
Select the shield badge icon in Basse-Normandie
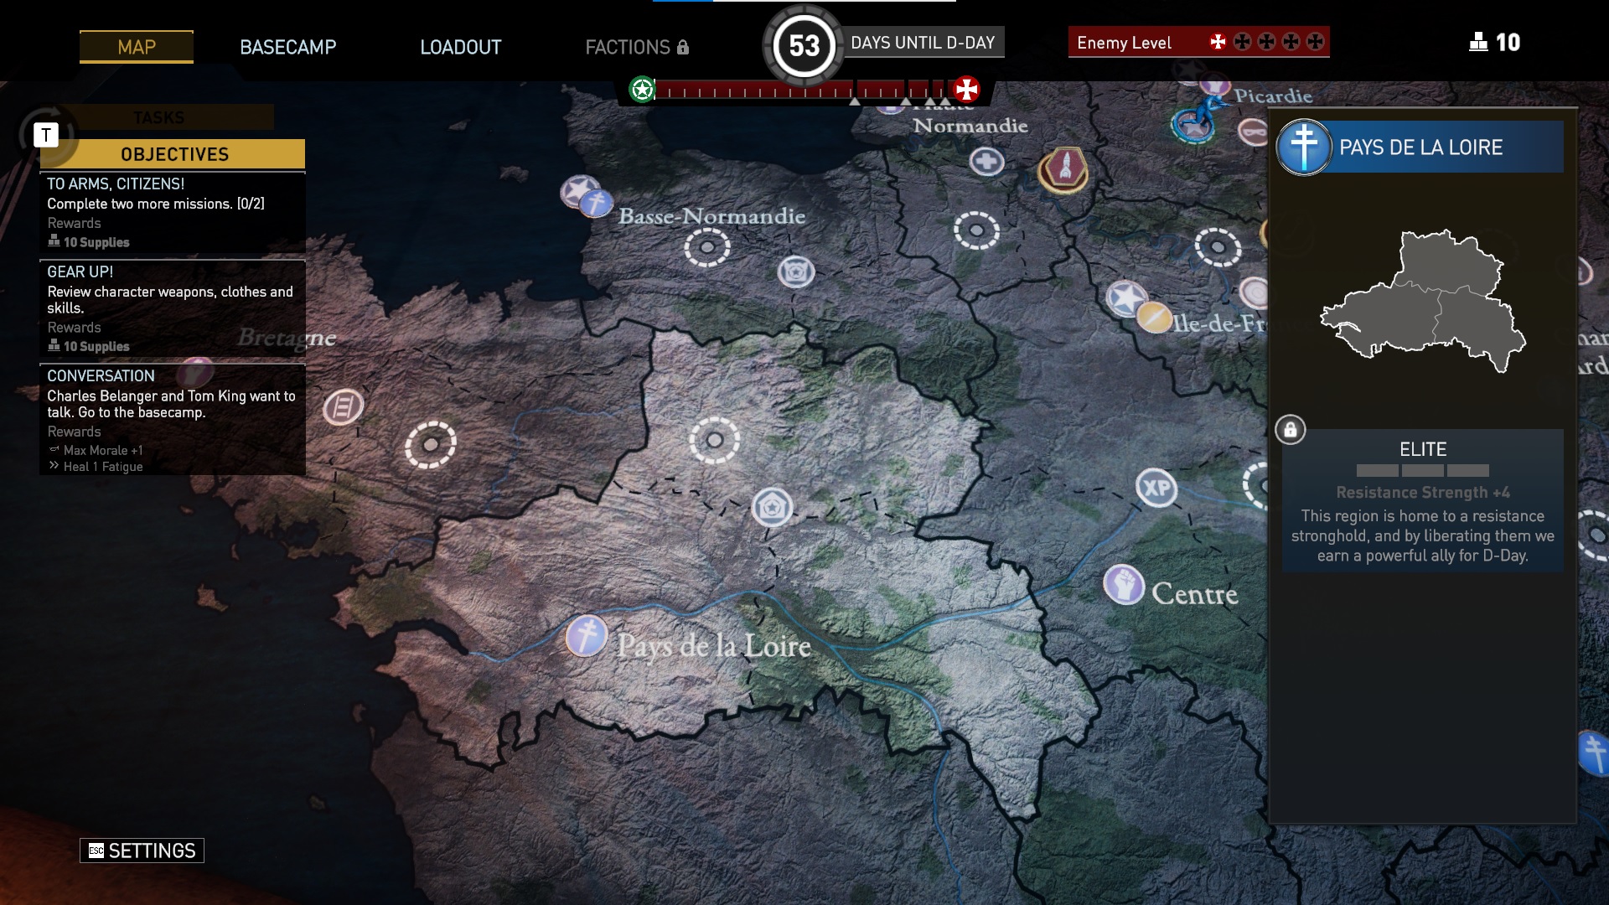tap(795, 271)
